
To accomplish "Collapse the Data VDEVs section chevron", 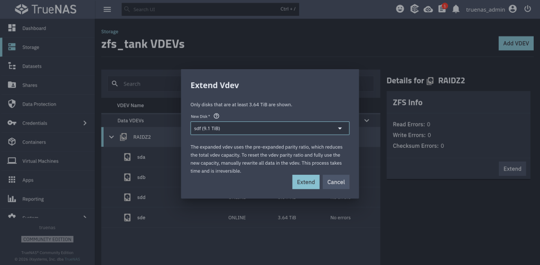I will [x=366, y=121].
